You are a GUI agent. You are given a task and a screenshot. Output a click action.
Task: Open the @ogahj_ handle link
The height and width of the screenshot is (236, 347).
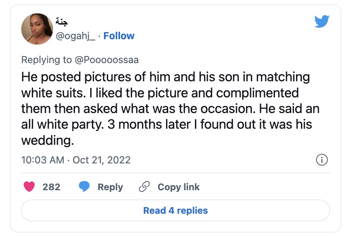coord(75,36)
